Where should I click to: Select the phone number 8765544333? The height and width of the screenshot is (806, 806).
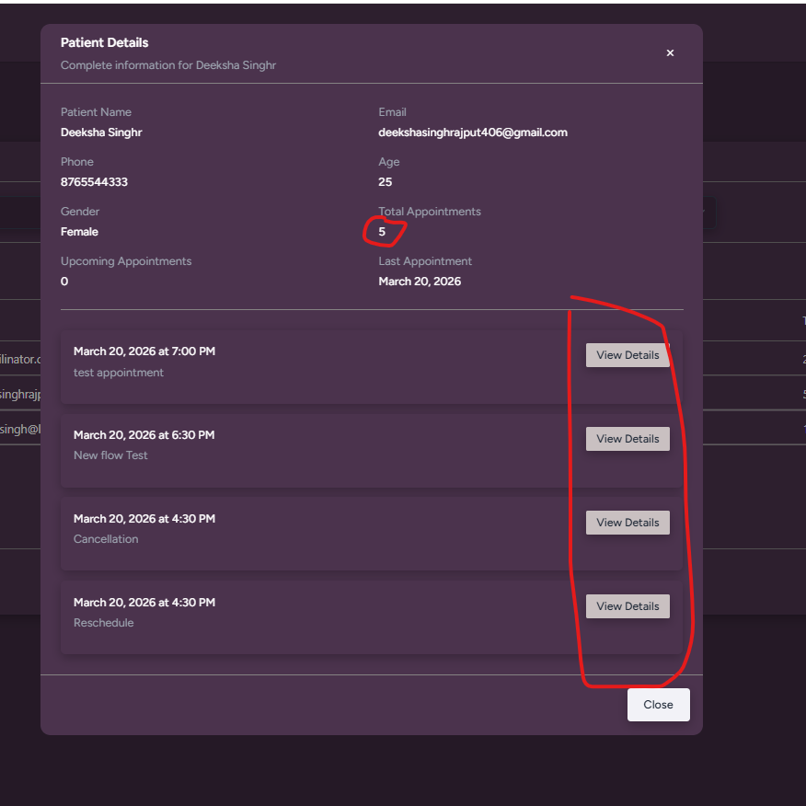pyautogui.click(x=94, y=182)
